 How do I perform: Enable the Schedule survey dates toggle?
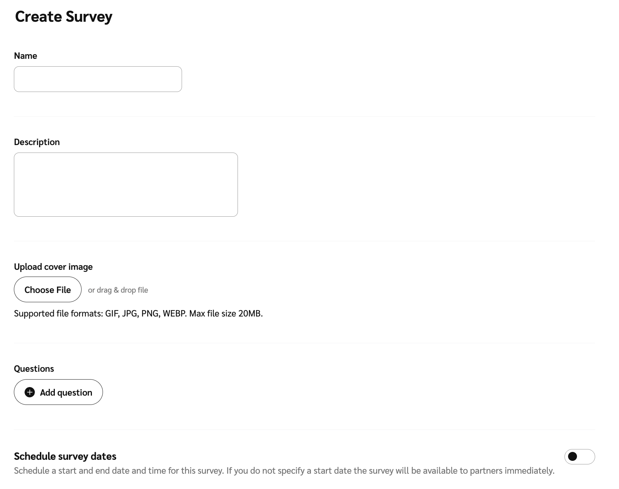[579, 457]
